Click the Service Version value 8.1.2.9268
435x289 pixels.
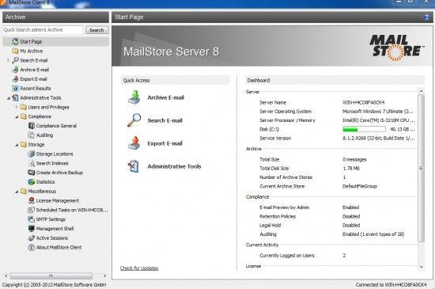[x=378, y=139]
